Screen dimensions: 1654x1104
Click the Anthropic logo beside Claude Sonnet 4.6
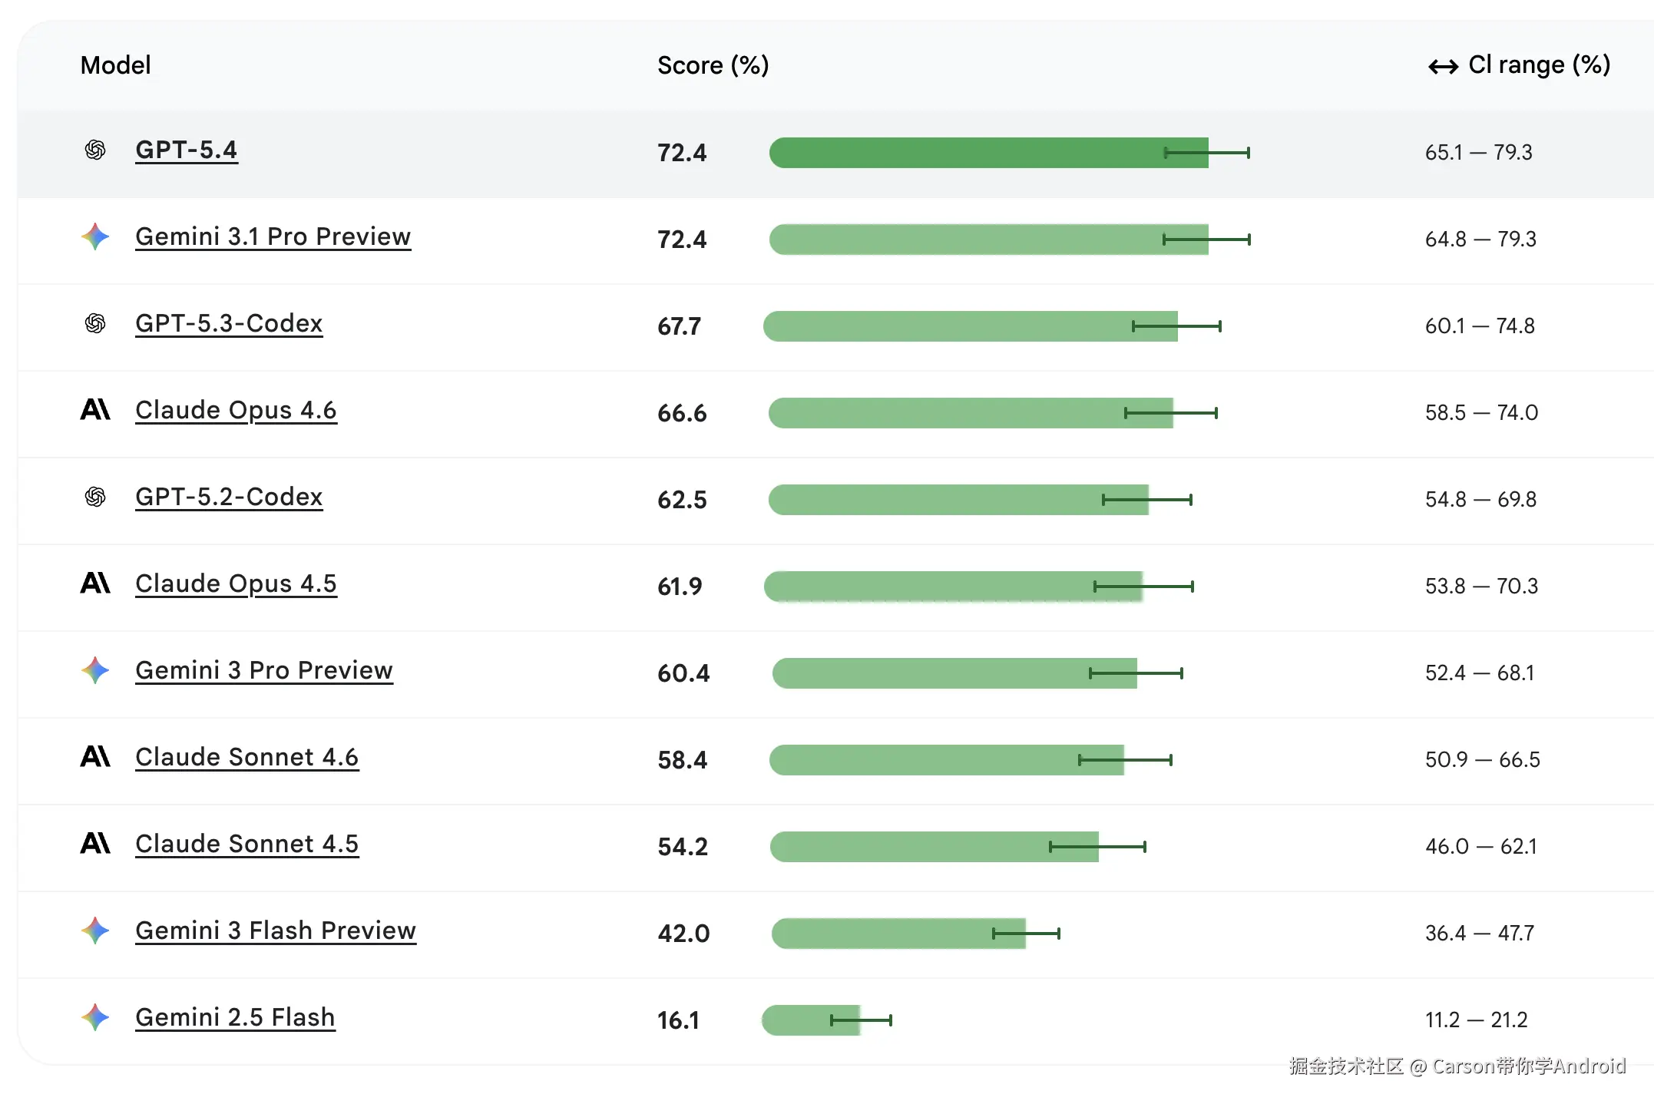(95, 757)
